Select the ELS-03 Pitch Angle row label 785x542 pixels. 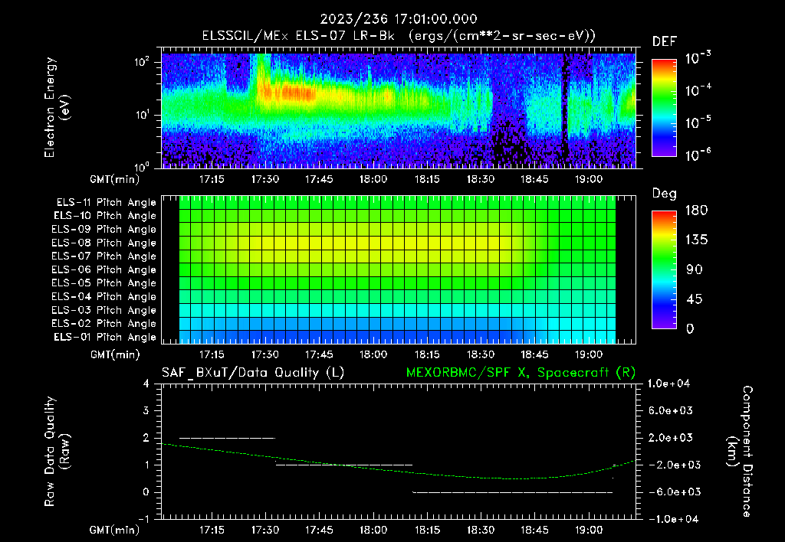[x=104, y=311]
